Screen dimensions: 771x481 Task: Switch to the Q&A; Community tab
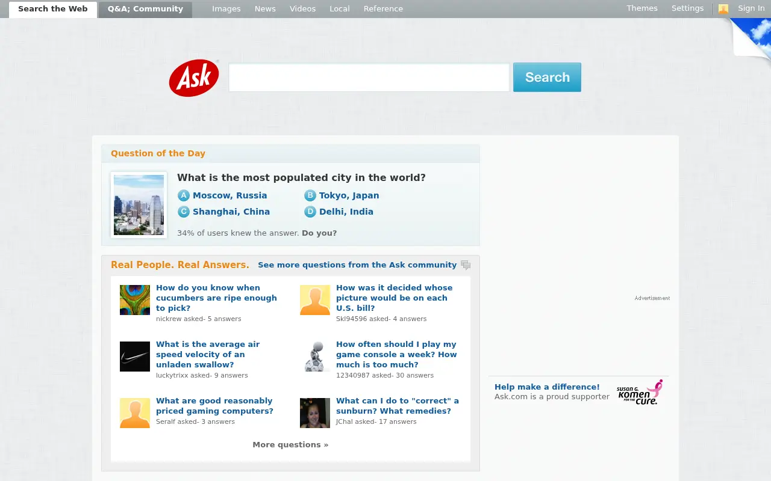(145, 9)
